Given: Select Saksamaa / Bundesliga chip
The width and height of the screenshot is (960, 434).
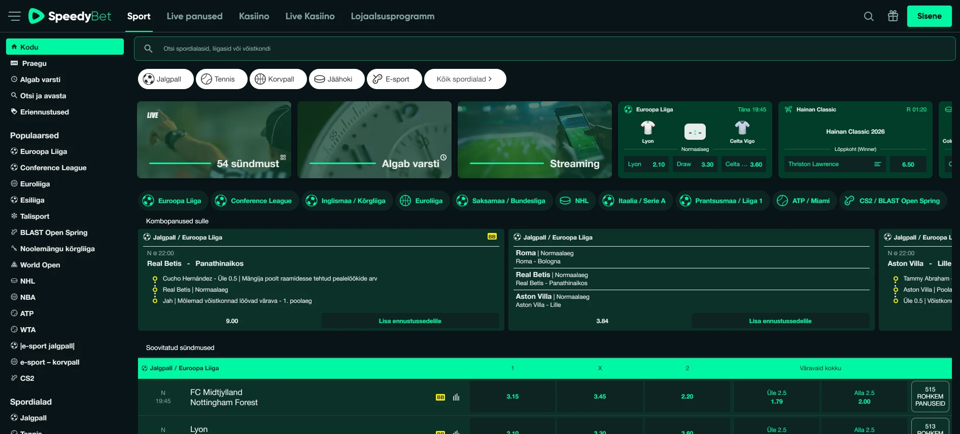Looking at the screenshot, I should pos(502,201).
